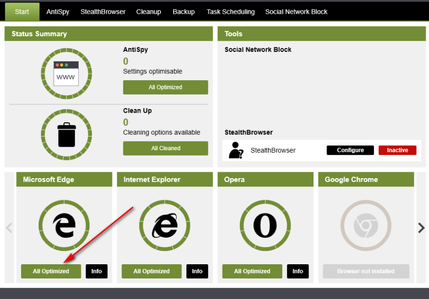Go to Task Scheduling tab
Screen dimensions: 429x299
tap(230, 12)
